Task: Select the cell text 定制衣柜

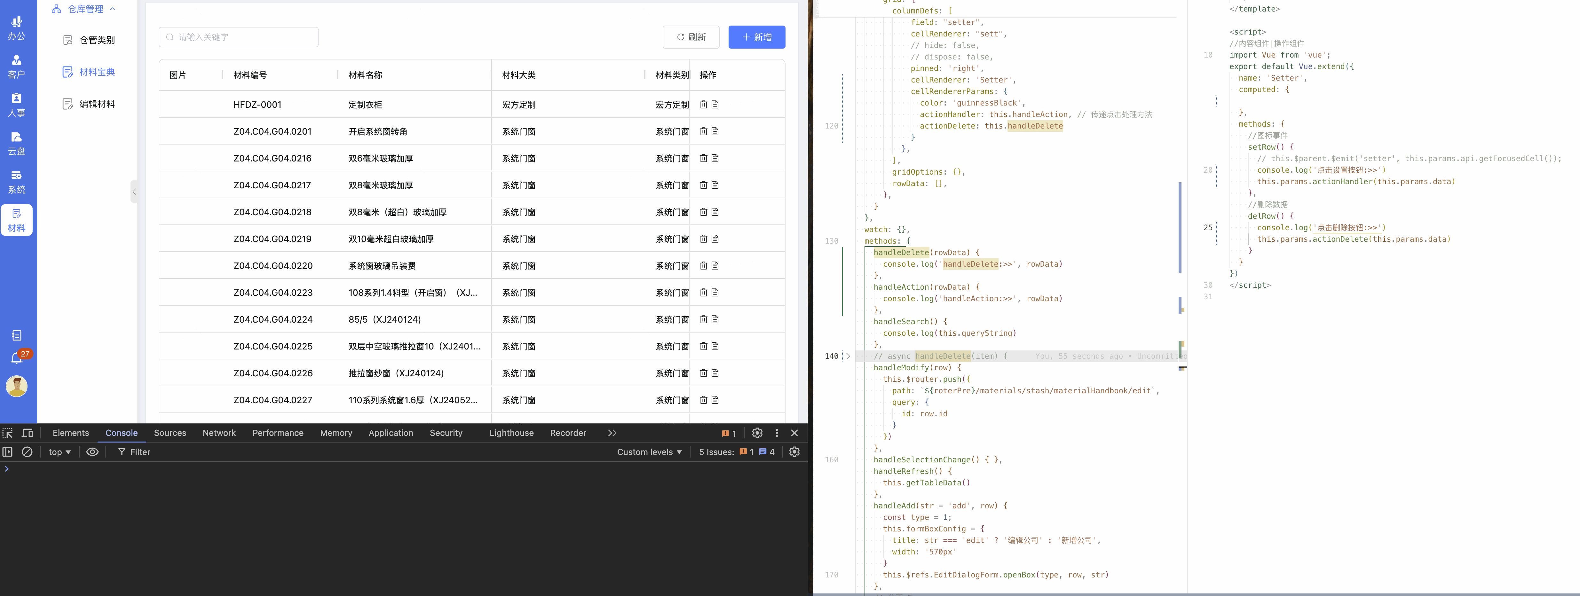Action: click(366, 105)
